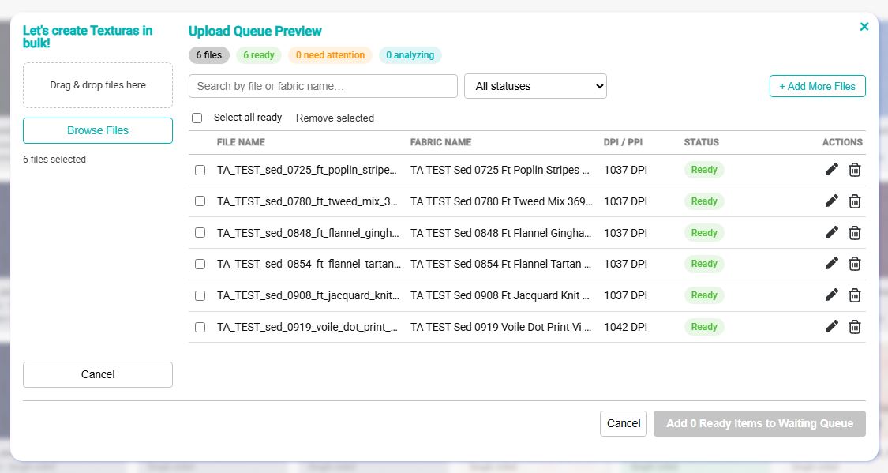Delete the 0854 flannel tartan row
888x473 pixels.
pyautogui.click(x=855, y=264)
